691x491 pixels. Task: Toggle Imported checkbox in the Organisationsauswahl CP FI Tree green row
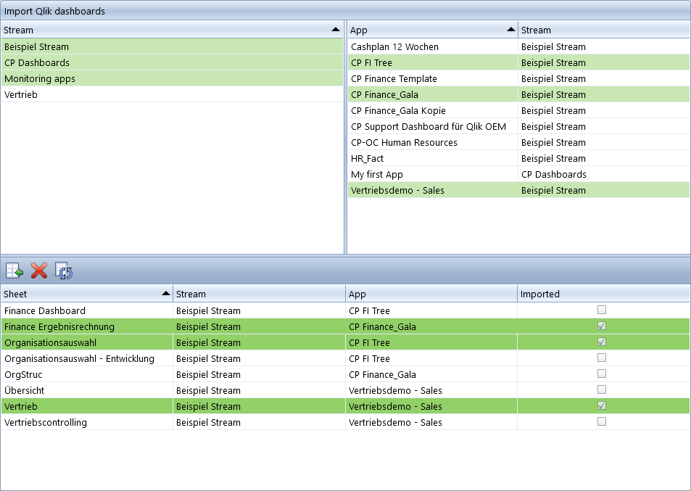point(602,342)
